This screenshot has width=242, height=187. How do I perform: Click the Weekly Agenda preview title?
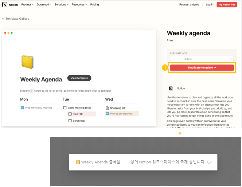point(41,79)
